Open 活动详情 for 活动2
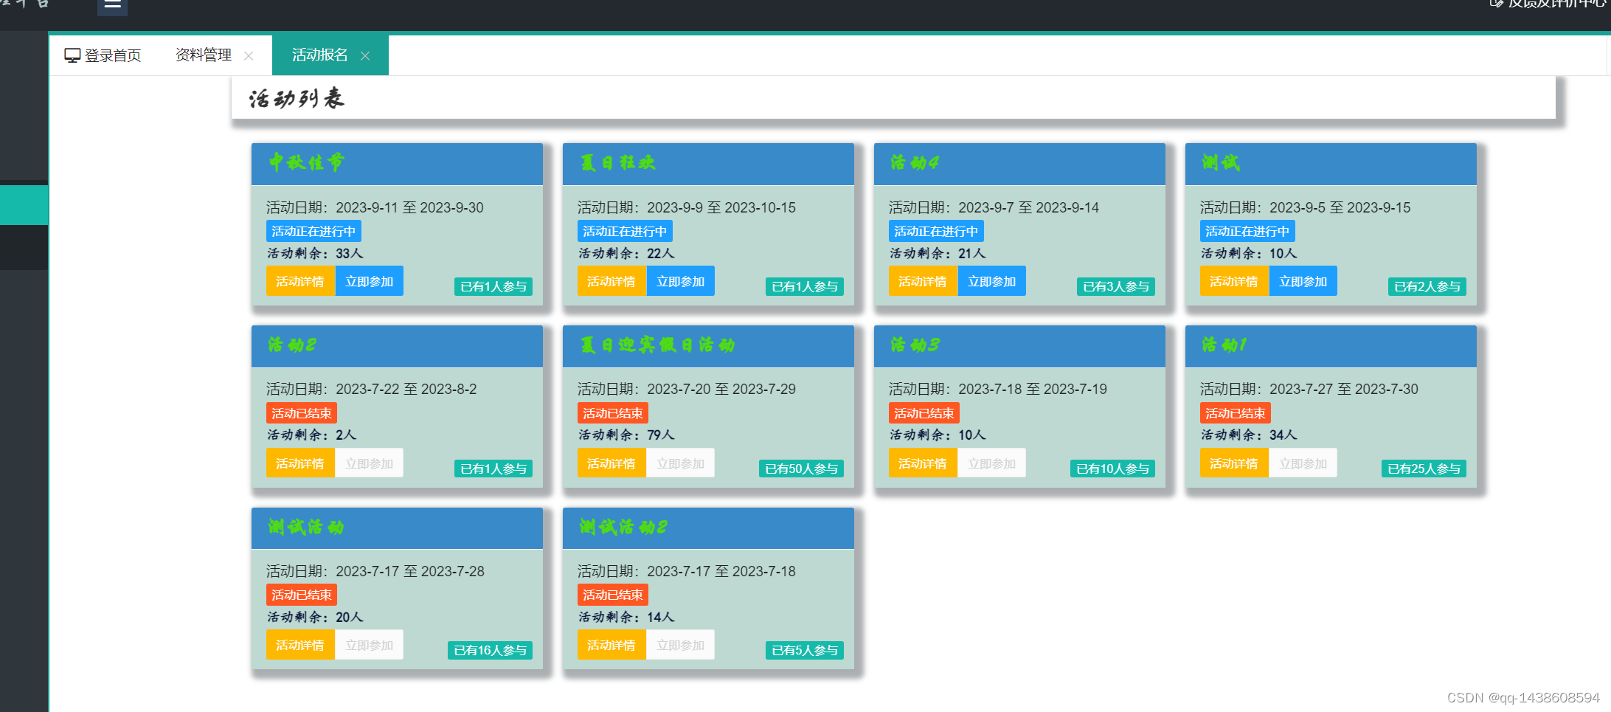 point(300,463)
